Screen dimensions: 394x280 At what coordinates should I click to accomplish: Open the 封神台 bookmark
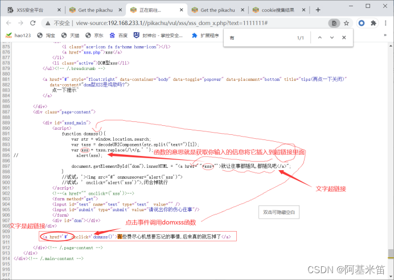tap(158, 35)
